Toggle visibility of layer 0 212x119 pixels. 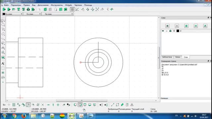[x=163, y=31]
